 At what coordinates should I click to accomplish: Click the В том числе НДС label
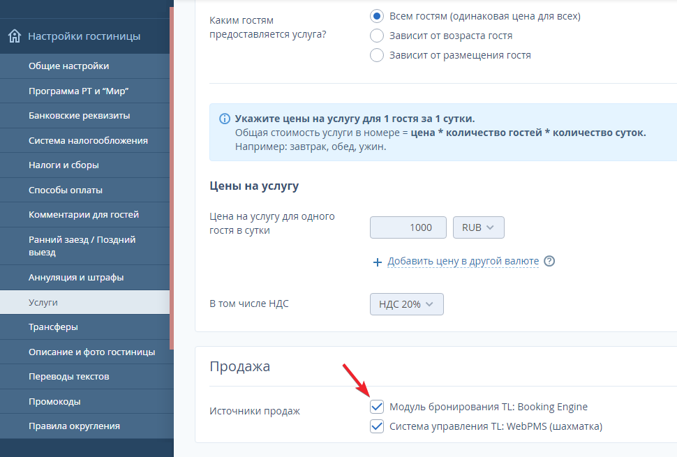coord(248,304)
